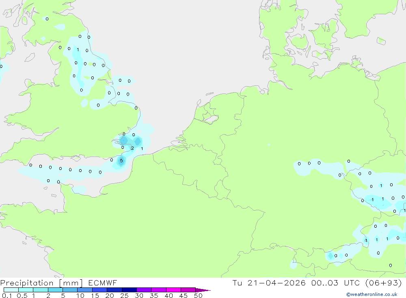Click the '(06+93)' forecast offset text
Viewport: 406px width, 298px height.
click(384, 283)
